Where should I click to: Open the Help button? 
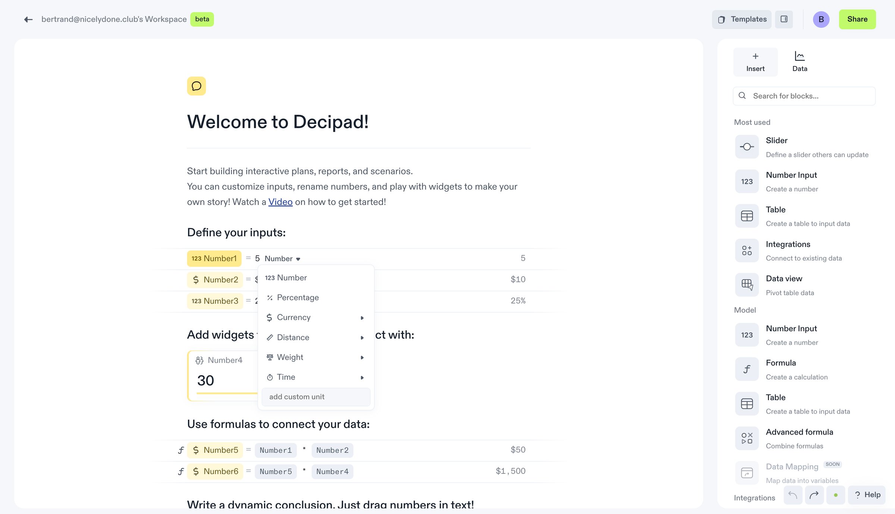867,495
